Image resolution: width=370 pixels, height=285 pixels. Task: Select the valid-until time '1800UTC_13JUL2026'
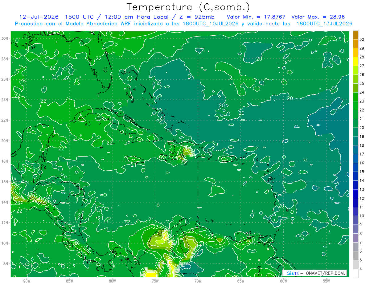(324, 24)
